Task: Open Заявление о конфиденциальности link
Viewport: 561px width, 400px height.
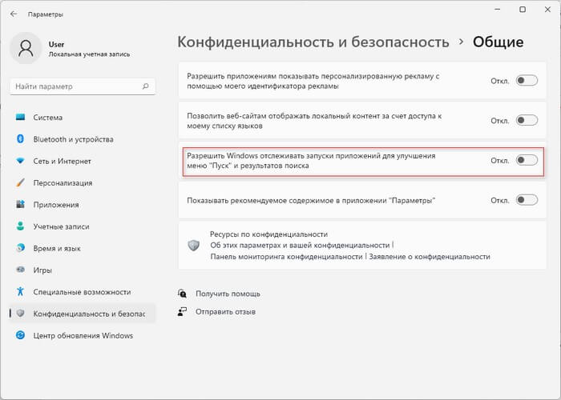Action: 430,257
